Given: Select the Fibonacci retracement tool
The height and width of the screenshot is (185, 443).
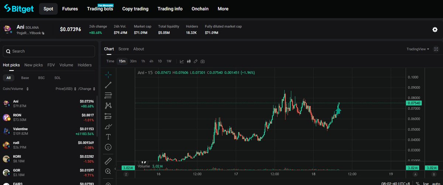Looking at the screenshot, I should [108, 96].
